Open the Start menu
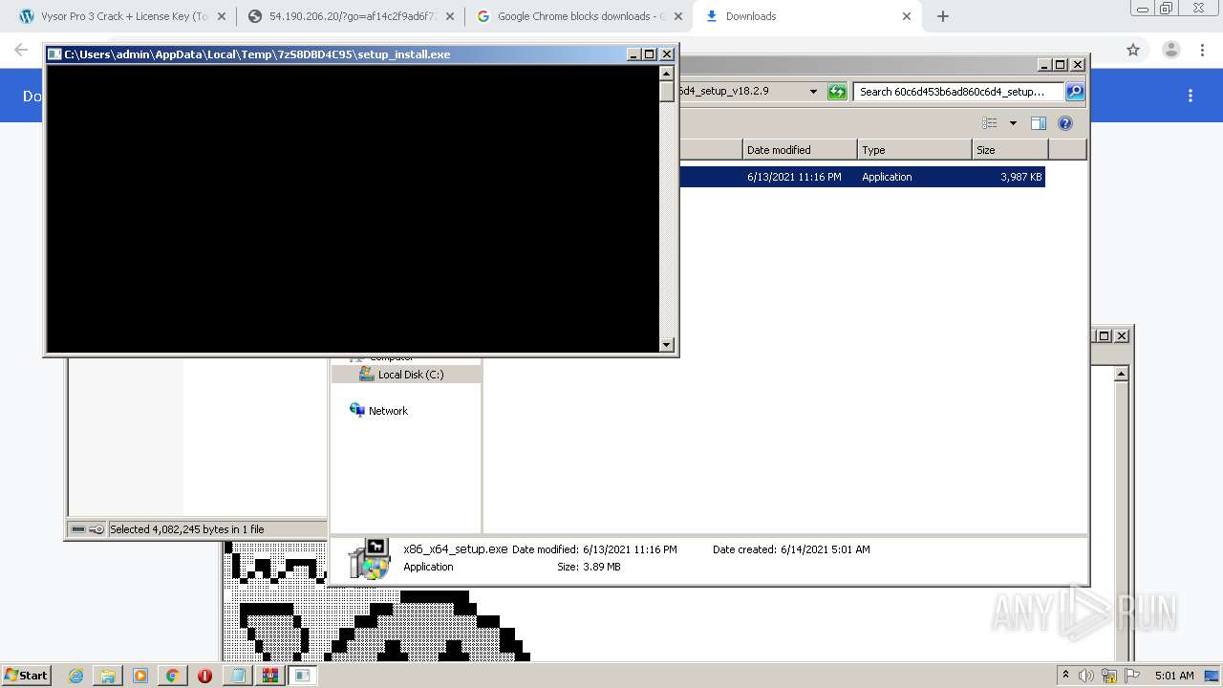The image size is (1223, 688). (x=26, y=675)
